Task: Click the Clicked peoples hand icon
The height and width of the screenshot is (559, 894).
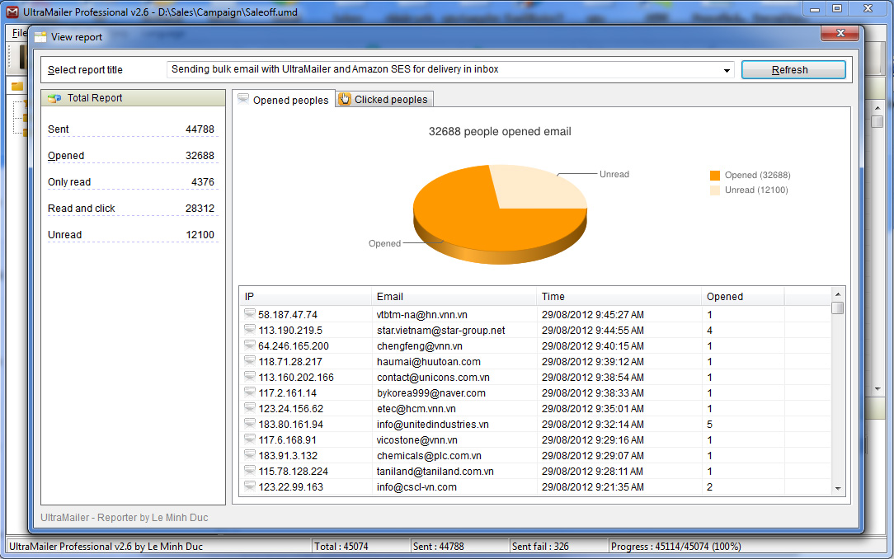Action: (x=345, y=100)
